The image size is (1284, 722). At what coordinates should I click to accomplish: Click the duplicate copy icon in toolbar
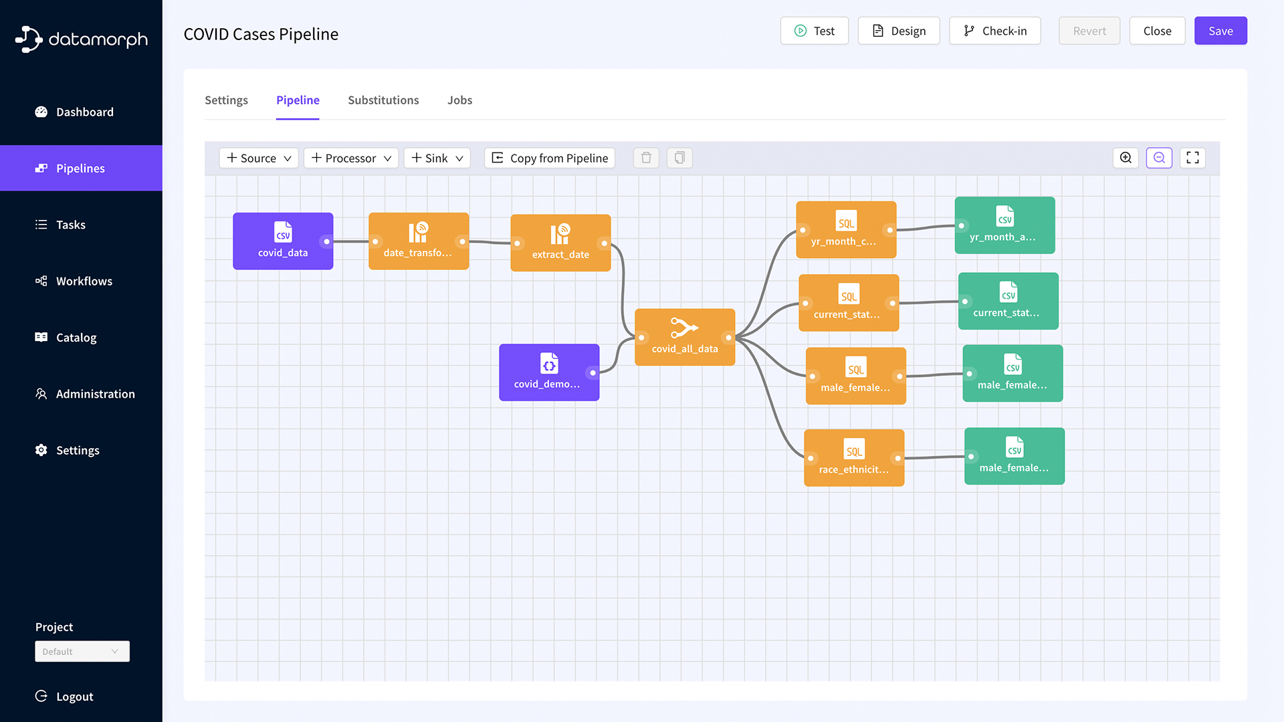tap(679, 158)
